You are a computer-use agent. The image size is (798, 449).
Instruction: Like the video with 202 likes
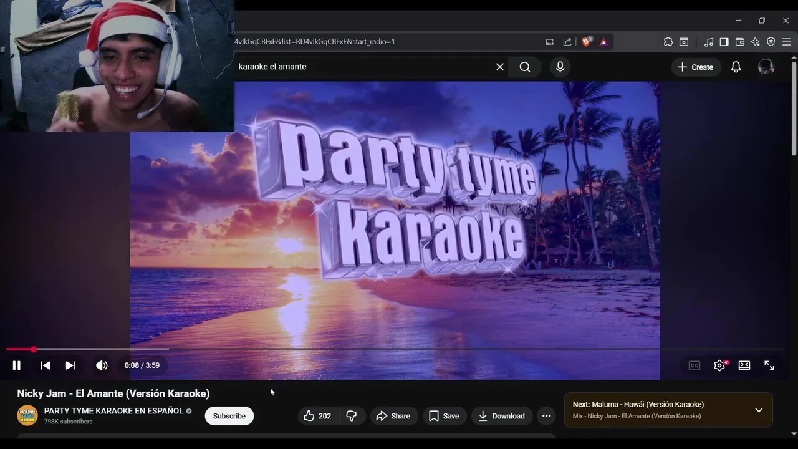click(x=317, y=416)
